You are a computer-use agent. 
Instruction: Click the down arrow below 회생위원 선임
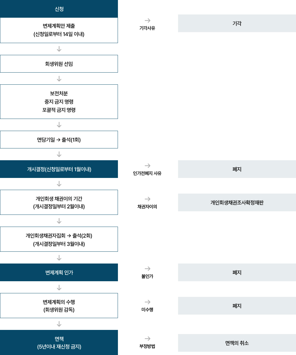(59, 78)
